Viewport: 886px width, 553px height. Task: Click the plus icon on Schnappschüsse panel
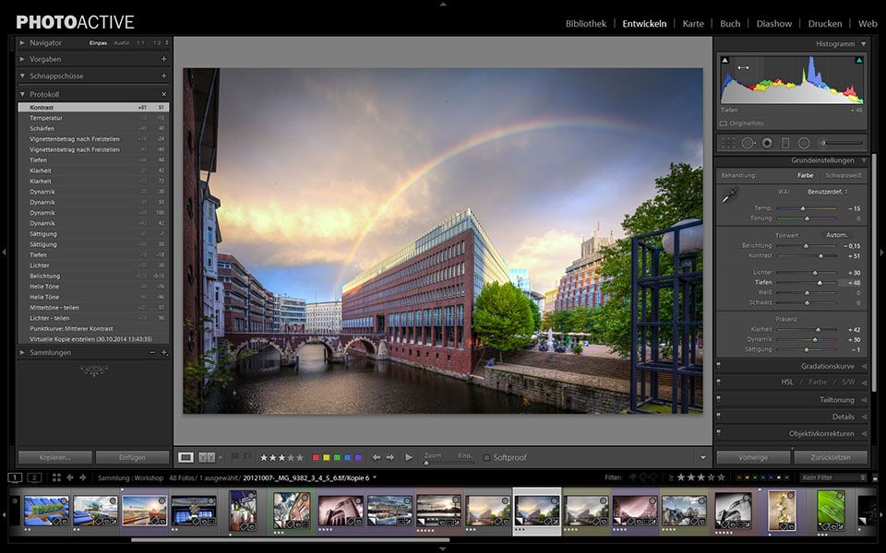coord(163,76)
